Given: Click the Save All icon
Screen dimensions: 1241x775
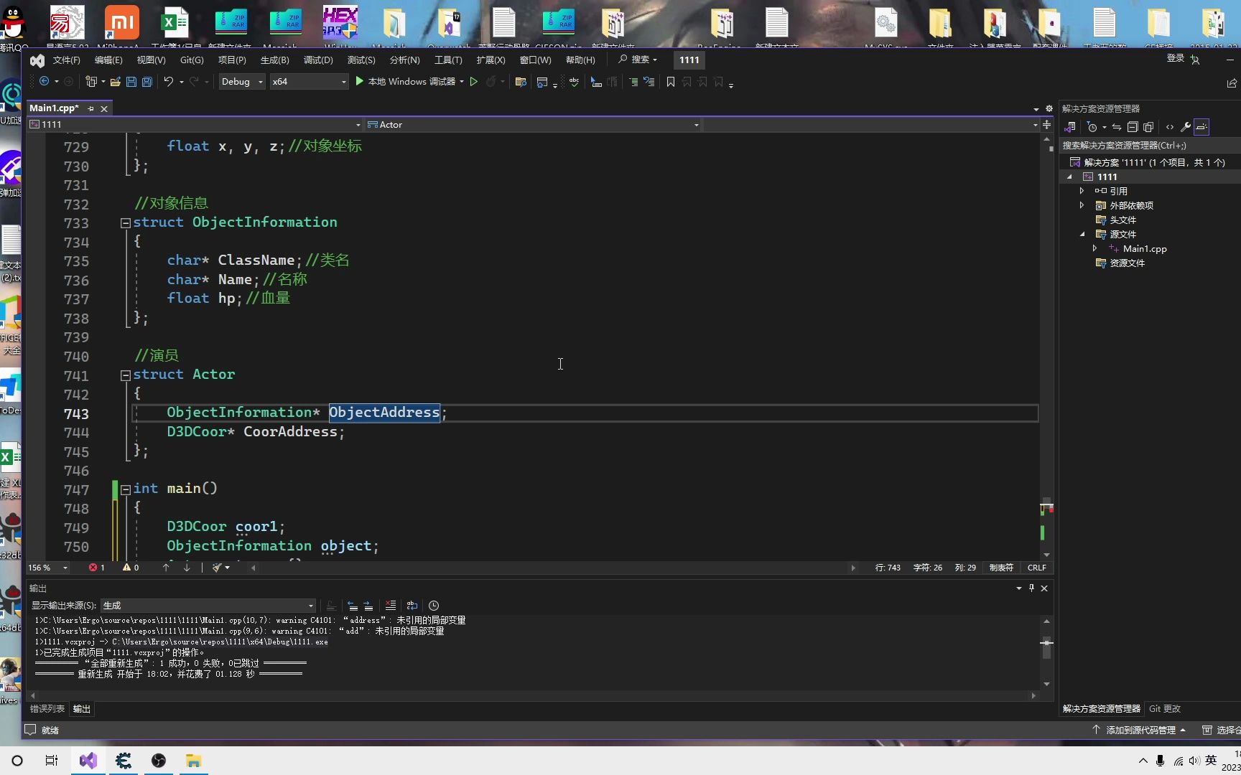Looking at the screenshot, I should click(x=147, y=82).
